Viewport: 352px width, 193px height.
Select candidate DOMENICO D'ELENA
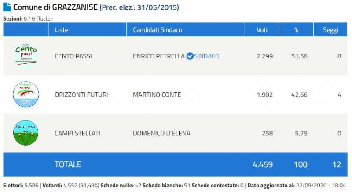[161, 133]
